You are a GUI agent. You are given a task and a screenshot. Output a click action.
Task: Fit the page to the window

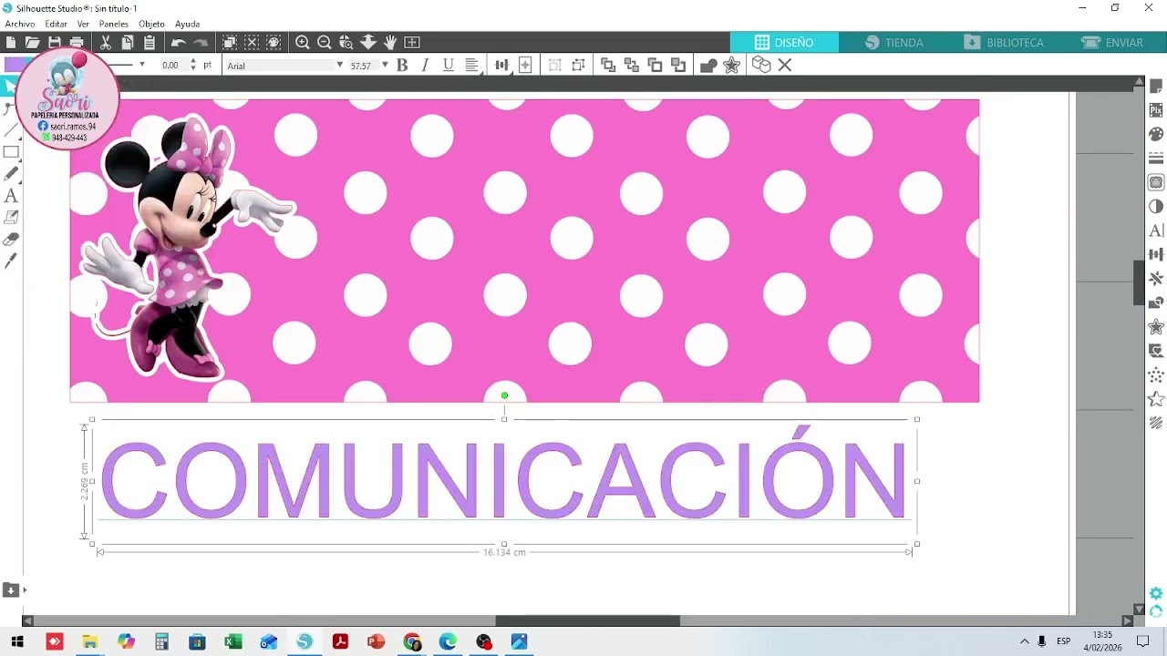pyautogui.click(x=412, y=42)
